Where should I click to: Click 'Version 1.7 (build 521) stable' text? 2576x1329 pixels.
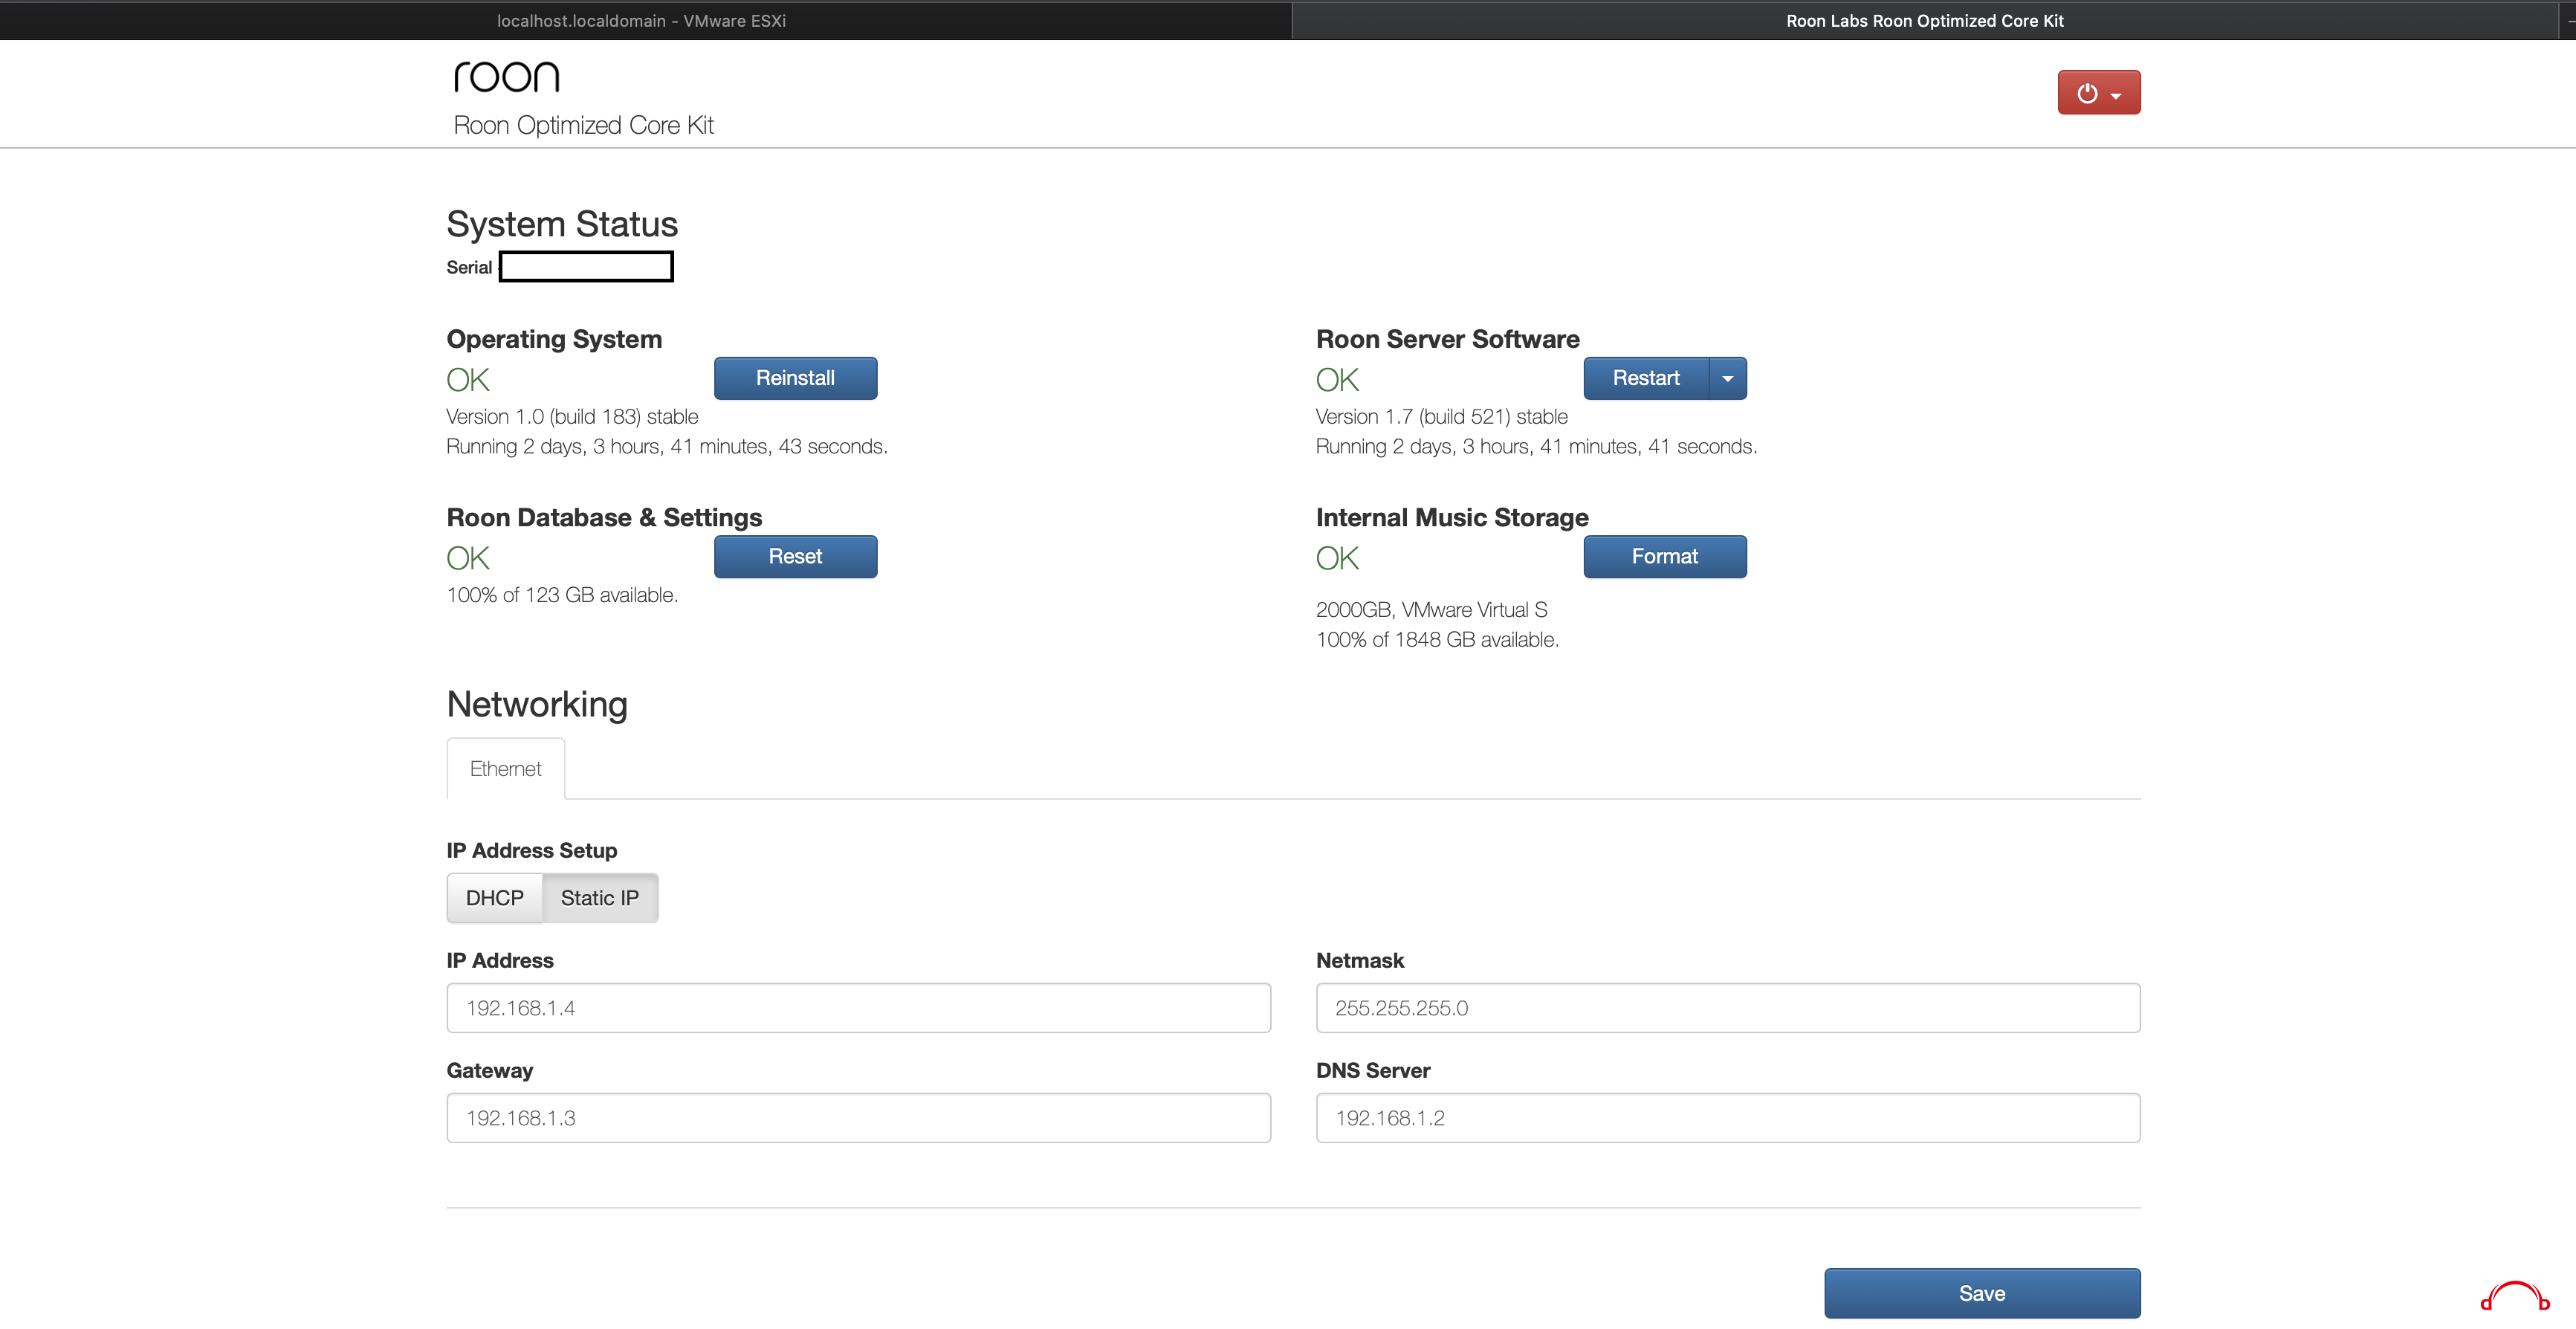point(1441,416)
